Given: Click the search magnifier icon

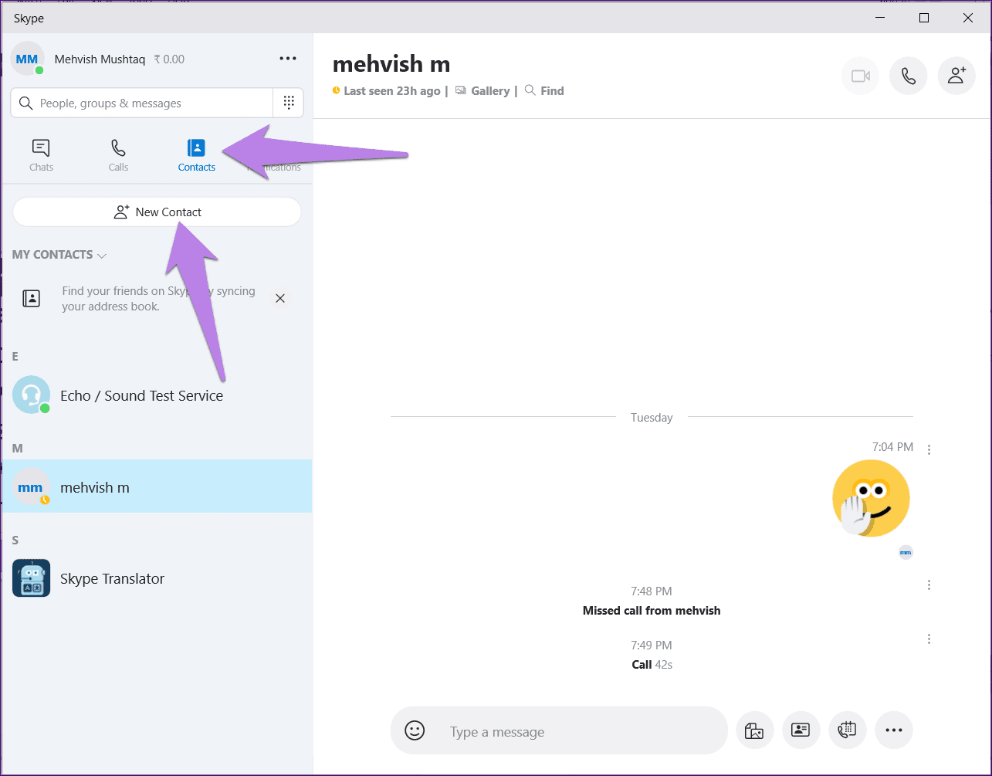Looking at the screenshot, I should pos(25,103).
